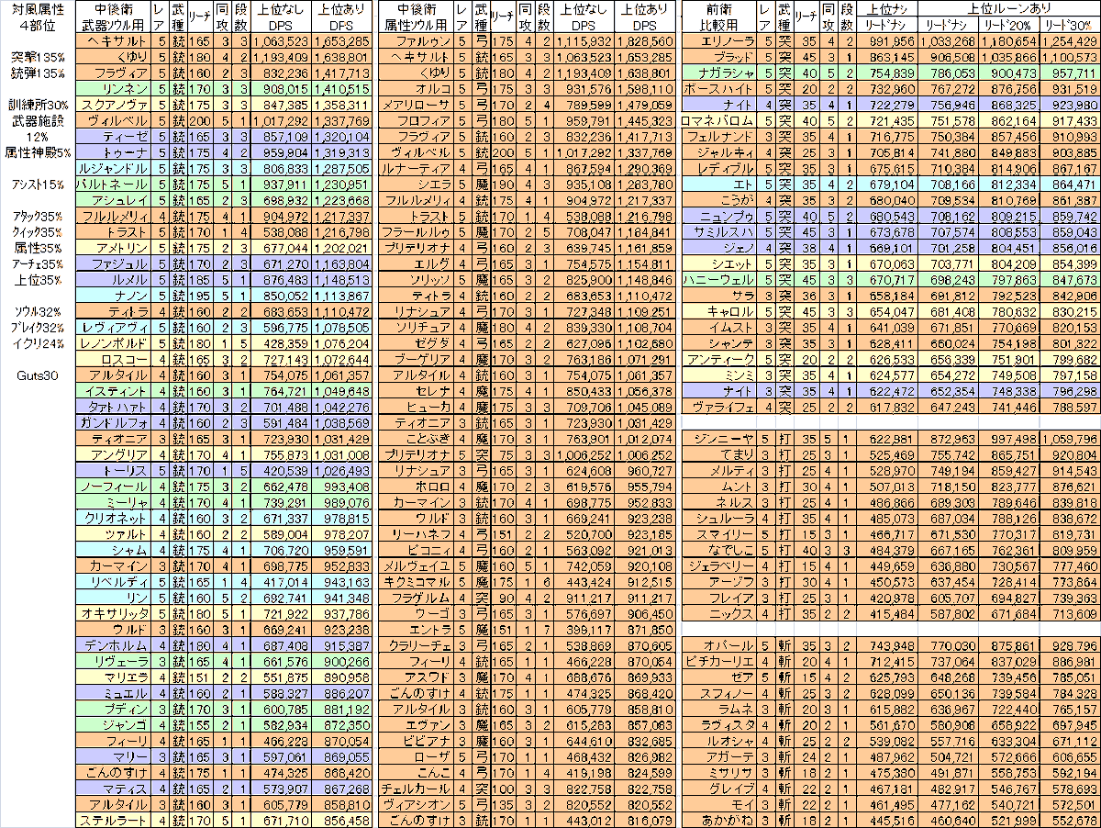1101x828 pixels.
Task: Click the Guts30 label
Action: pos(38,375)
